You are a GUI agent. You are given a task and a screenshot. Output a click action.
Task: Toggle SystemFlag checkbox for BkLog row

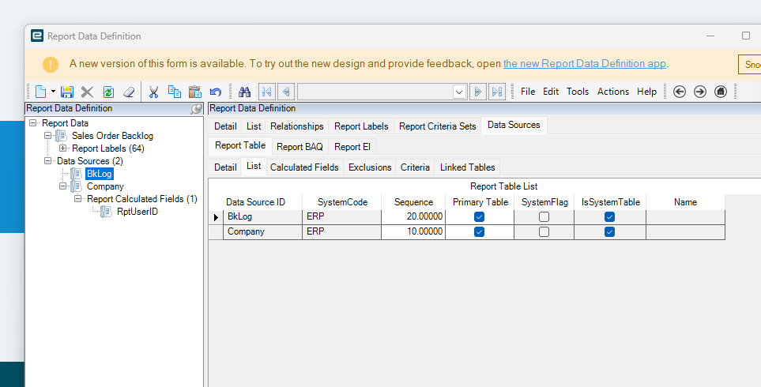(544, 216)
